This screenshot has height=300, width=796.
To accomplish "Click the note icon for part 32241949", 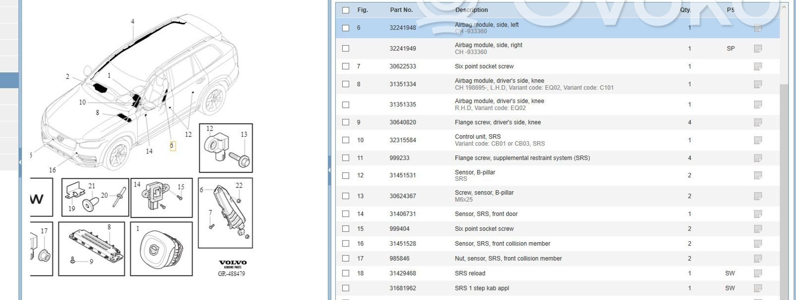I will tap(757, 48).
